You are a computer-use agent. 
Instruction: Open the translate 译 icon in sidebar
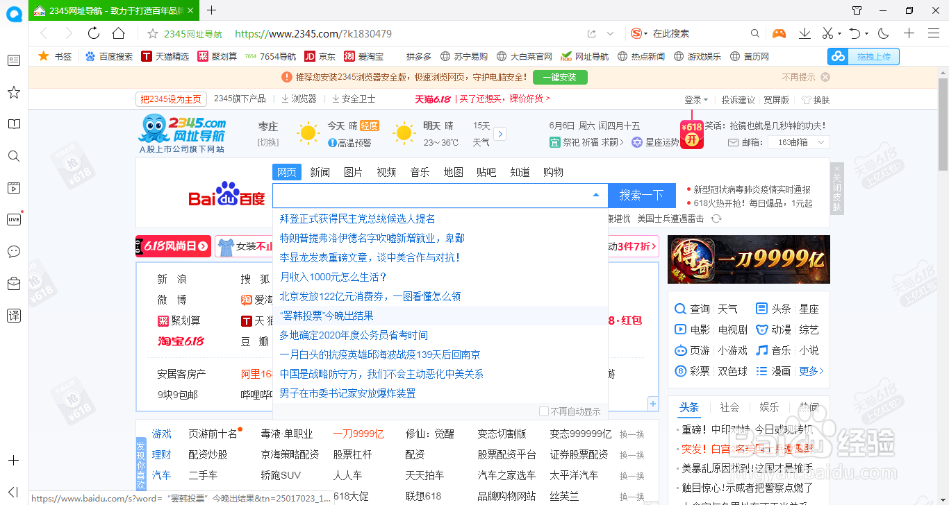pos(13,315)
